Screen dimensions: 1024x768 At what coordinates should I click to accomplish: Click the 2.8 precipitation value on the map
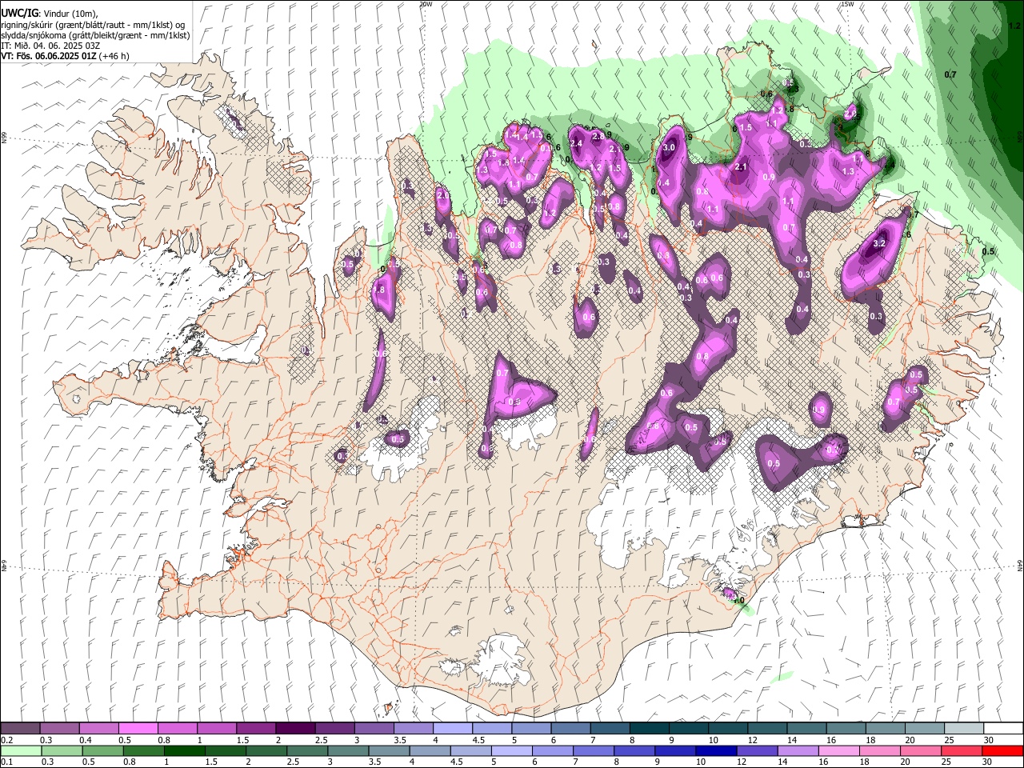(598, 137)
